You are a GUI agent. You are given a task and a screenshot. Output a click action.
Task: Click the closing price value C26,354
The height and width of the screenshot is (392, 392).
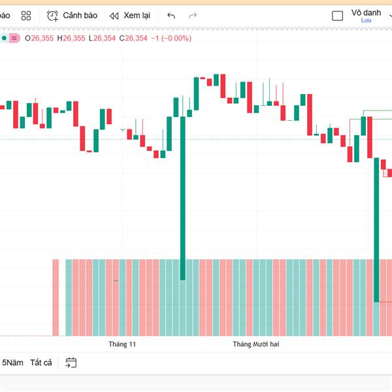click(133, 38)
